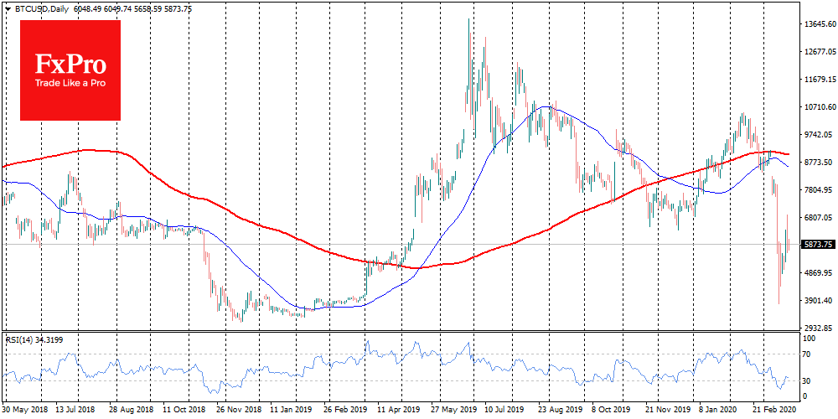Click the 8773.05 price axis label
This screenshot has height=419, width=838.
tap(819, 163)
